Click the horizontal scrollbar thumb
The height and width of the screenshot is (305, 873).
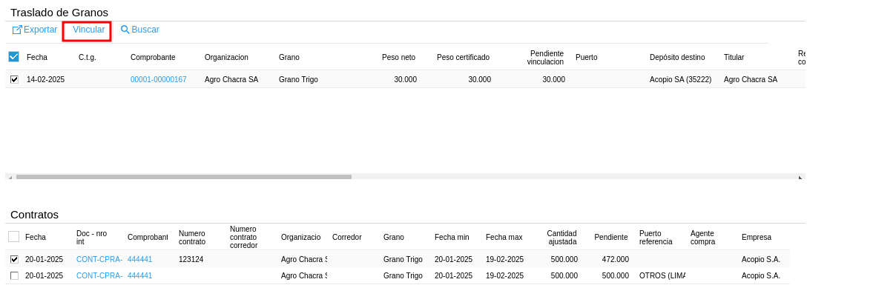(x=183, y=177)
